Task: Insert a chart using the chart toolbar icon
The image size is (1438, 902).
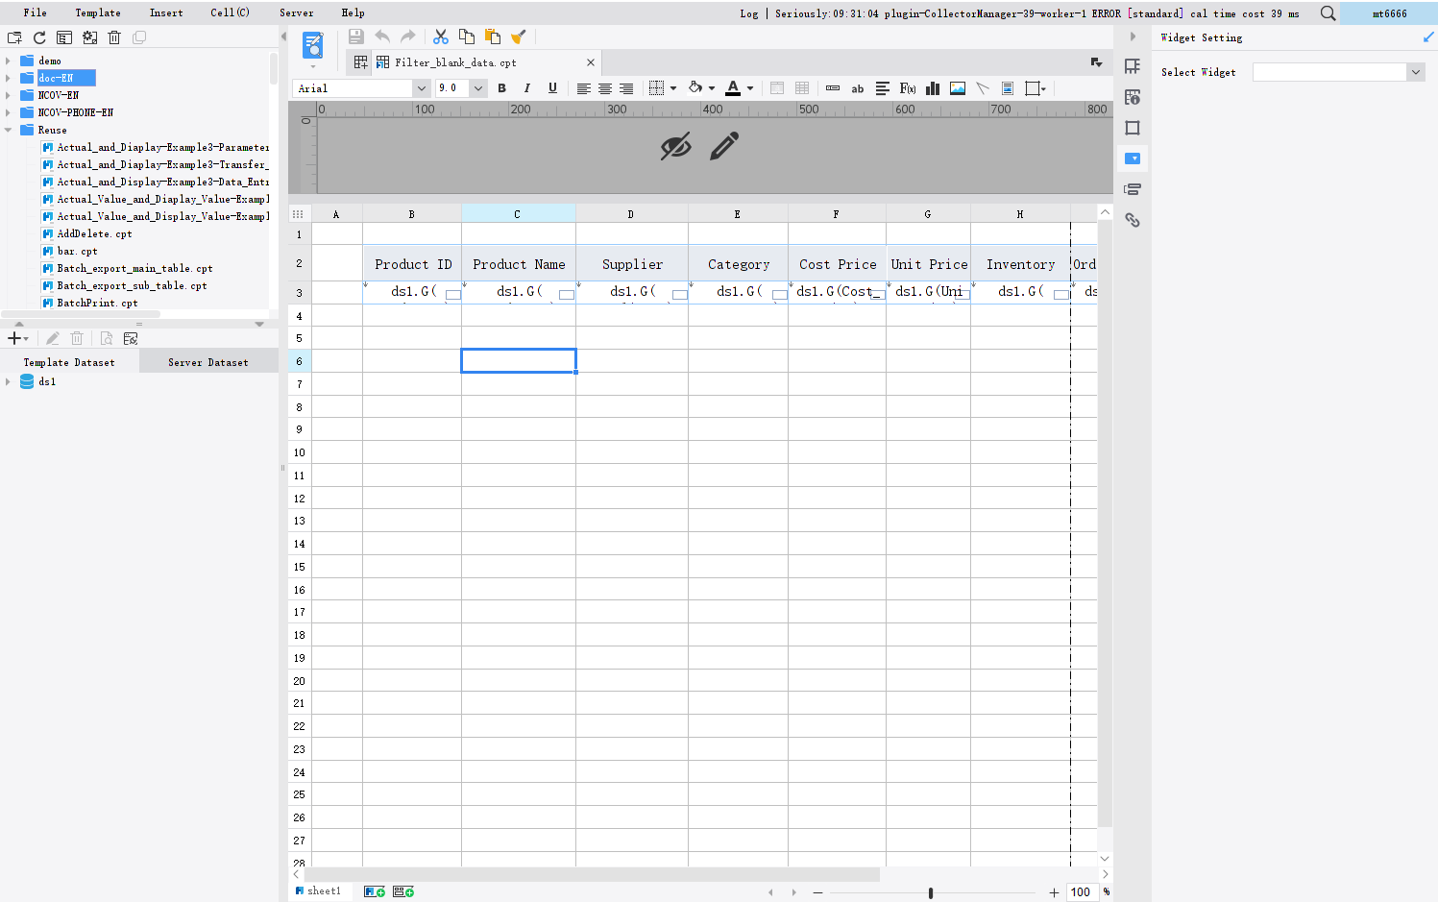Action: click(x=932, y=87)
